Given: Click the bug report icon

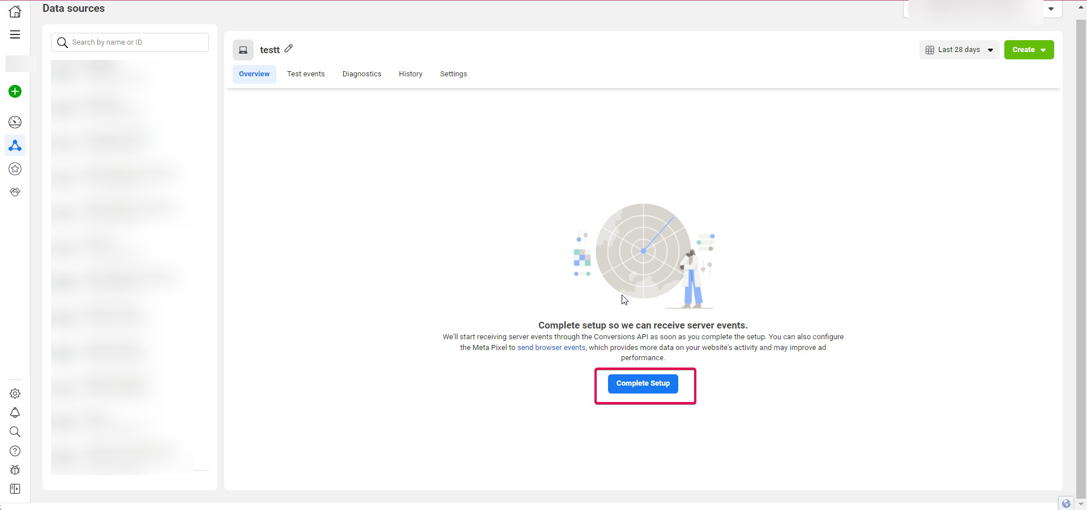Looking at the screenshot, I should [x=15, y=470].
